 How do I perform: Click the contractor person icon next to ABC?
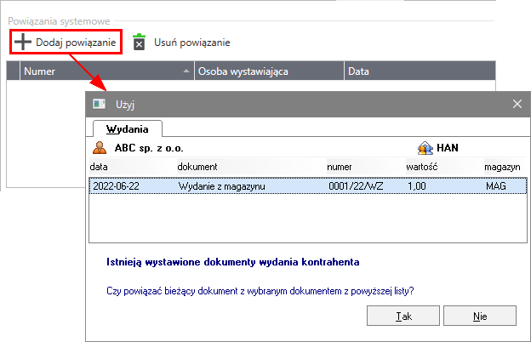100,148
